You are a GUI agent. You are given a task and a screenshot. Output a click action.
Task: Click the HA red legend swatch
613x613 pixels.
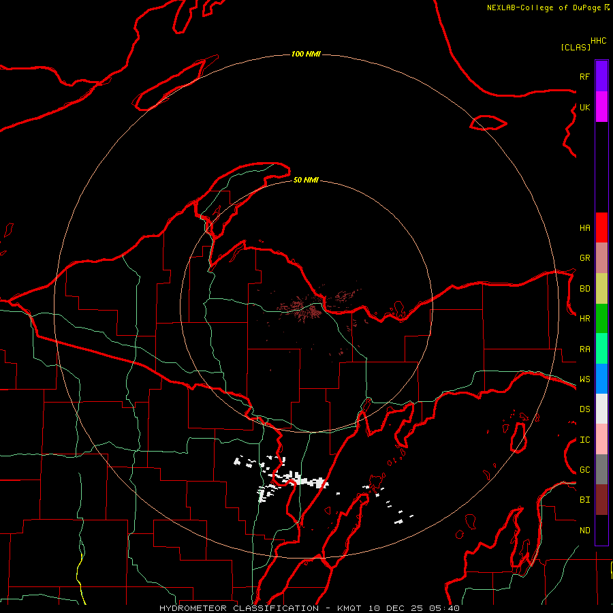(601, 227)
